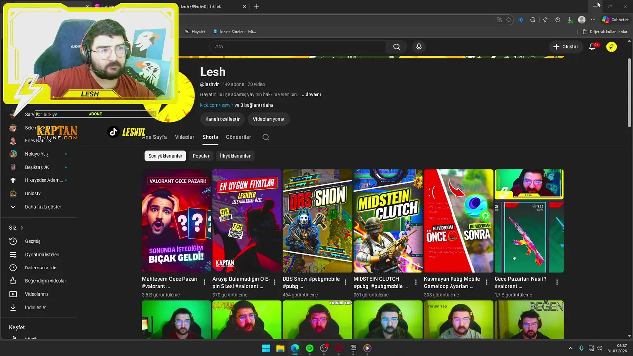633x356 pixels.
Task: Switch to Videolar tab
Action: coord(184,137)
